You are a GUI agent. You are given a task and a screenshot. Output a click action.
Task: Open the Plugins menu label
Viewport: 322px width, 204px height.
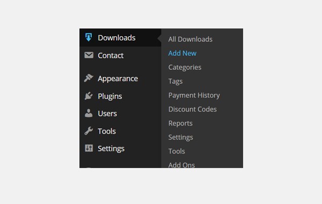tap(110, 96)
